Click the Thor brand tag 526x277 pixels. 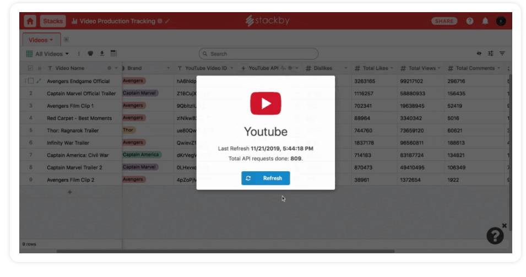tap(128, 130)
